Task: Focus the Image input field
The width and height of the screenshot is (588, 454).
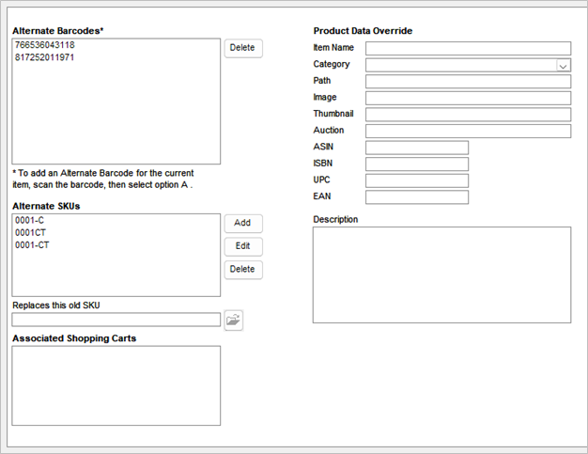Action: pos(468,98)
